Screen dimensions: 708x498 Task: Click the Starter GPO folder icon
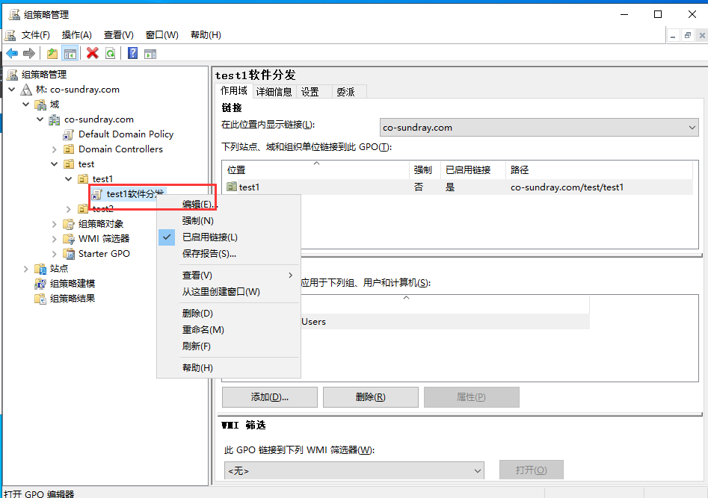[x=69, y=254]
